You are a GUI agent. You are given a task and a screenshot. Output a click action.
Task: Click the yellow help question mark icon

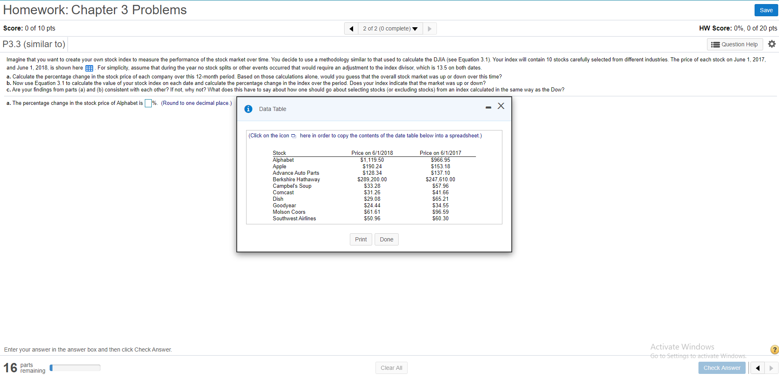point(775,350)
